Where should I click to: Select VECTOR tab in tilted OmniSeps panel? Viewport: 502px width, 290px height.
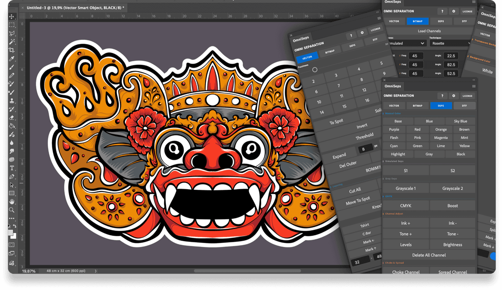click(307, 58)
